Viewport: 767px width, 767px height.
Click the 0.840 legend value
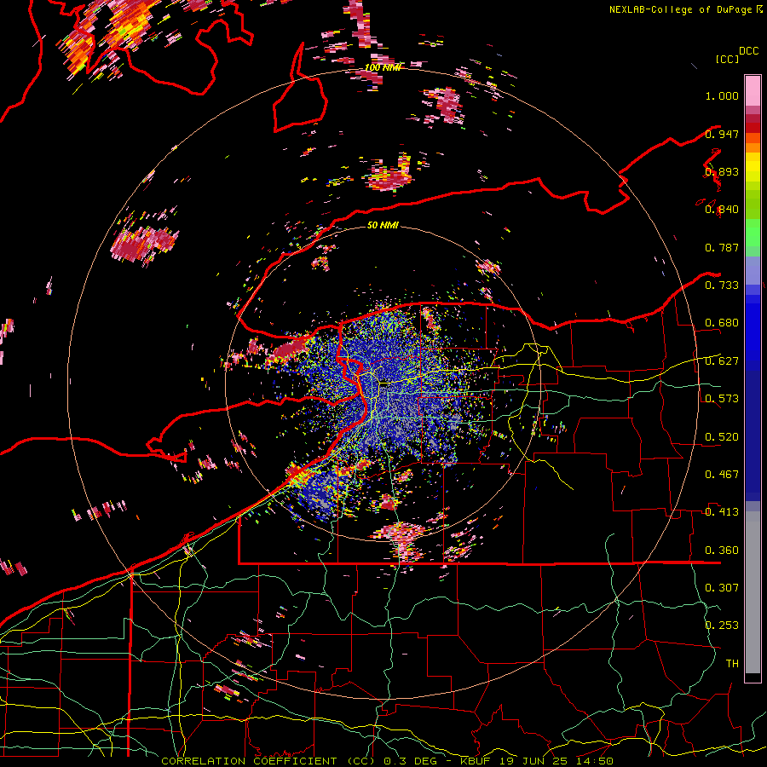722,210
